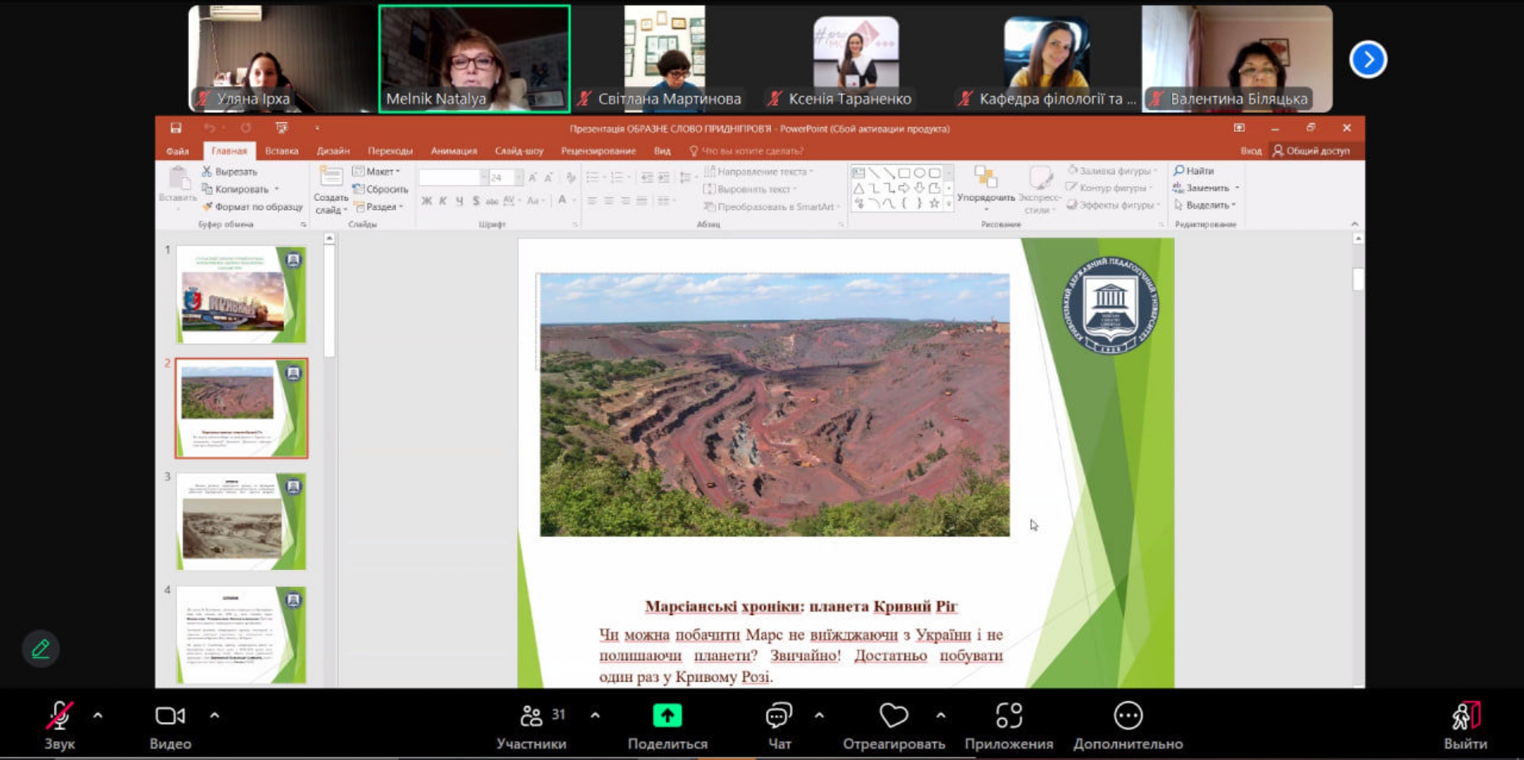The image size is (1524, 760).
Task: Click the slide pane vertical scrollbar handle
Action: click(x=1358, y=279)
